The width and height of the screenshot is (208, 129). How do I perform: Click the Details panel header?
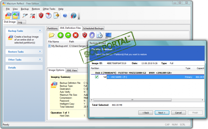pos(24,67)
